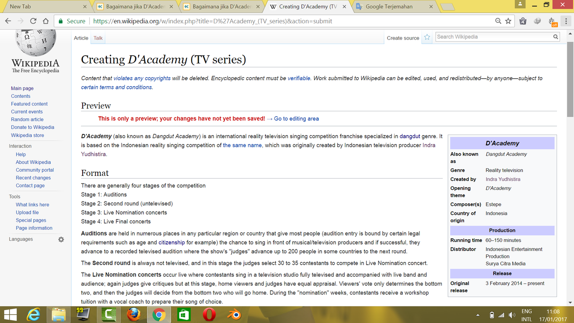Open the Chrome three-dot menu

point(566,21)
